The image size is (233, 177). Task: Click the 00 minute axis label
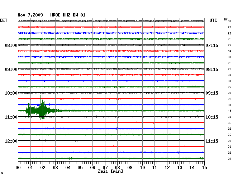click(x=18, y=167)
